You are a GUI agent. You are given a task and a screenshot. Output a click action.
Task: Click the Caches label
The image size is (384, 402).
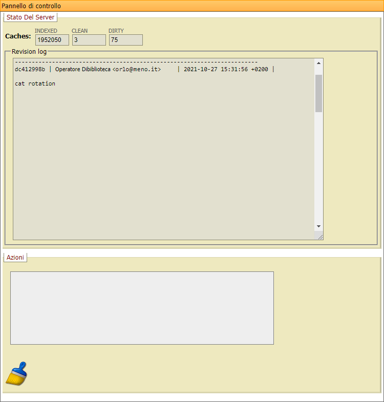(x=18, y=36)
